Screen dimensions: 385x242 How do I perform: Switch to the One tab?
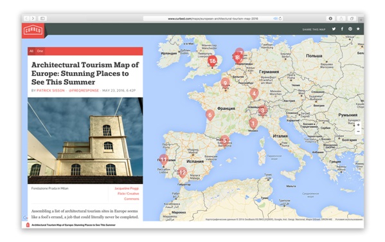coord(40,51)
